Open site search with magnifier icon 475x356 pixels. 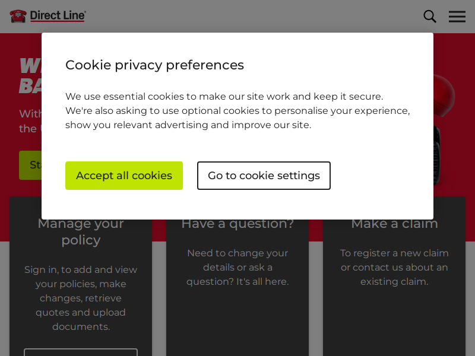429,17
